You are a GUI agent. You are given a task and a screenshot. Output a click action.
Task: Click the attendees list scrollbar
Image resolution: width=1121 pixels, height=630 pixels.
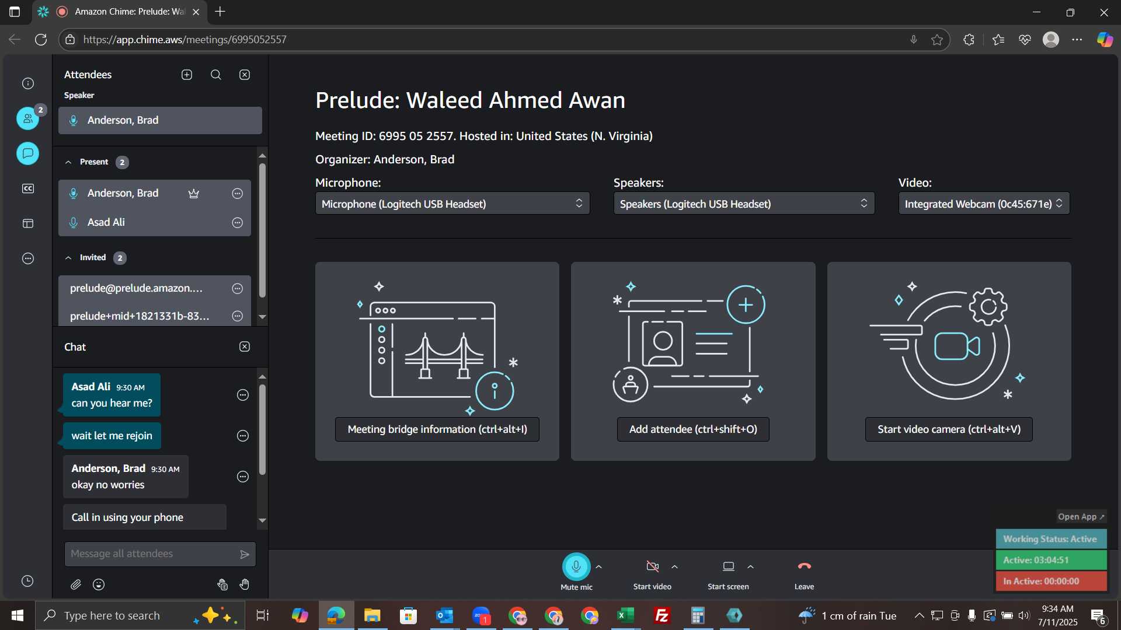[x=262, y=231]
